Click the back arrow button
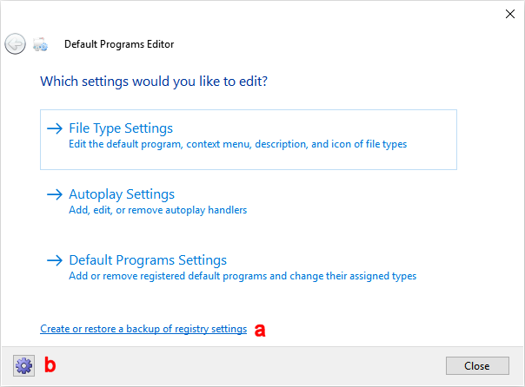This screenshot has width=525, height=387. (15, 43)
